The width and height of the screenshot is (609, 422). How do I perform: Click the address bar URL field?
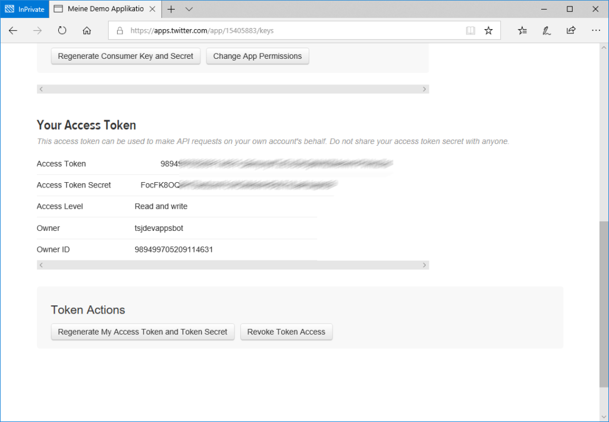285,30
